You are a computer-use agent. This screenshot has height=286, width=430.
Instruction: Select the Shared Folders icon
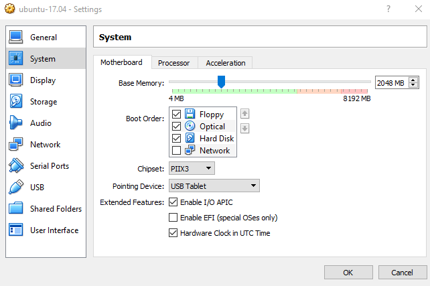pyautogui.click(x=16, y=209)
